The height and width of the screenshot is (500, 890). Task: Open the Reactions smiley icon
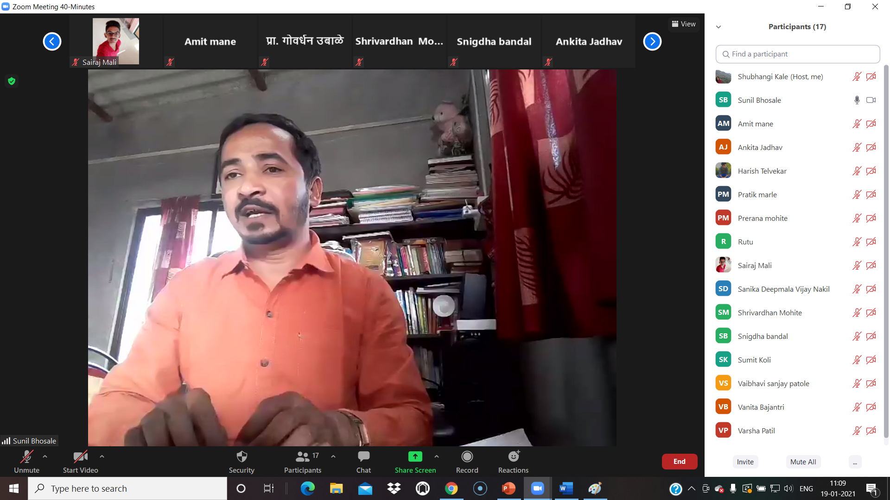coord(513,457)
